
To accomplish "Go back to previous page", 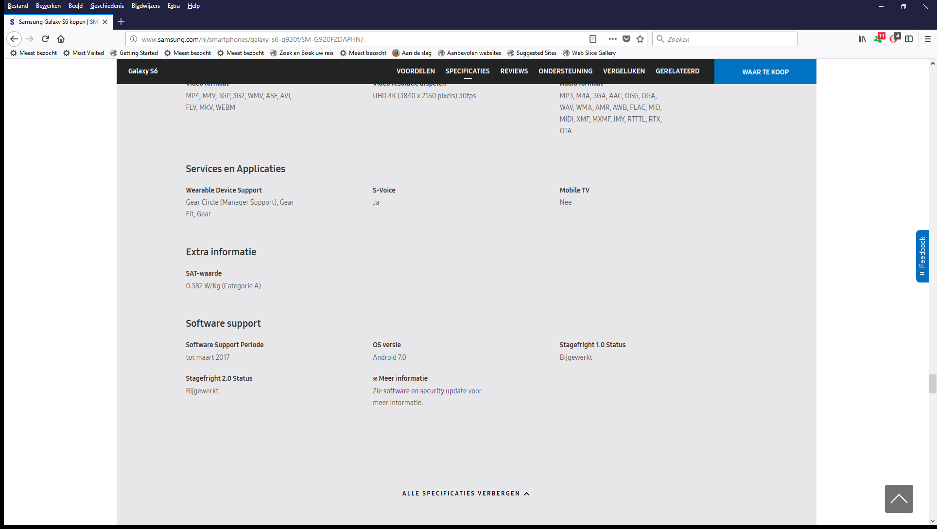I will pos(14,39).
